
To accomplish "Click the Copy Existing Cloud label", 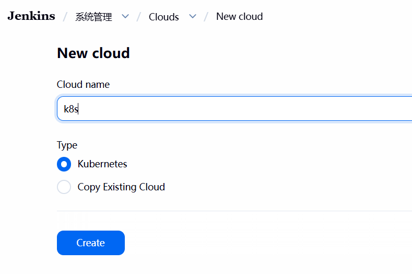I will click(121, 187).
